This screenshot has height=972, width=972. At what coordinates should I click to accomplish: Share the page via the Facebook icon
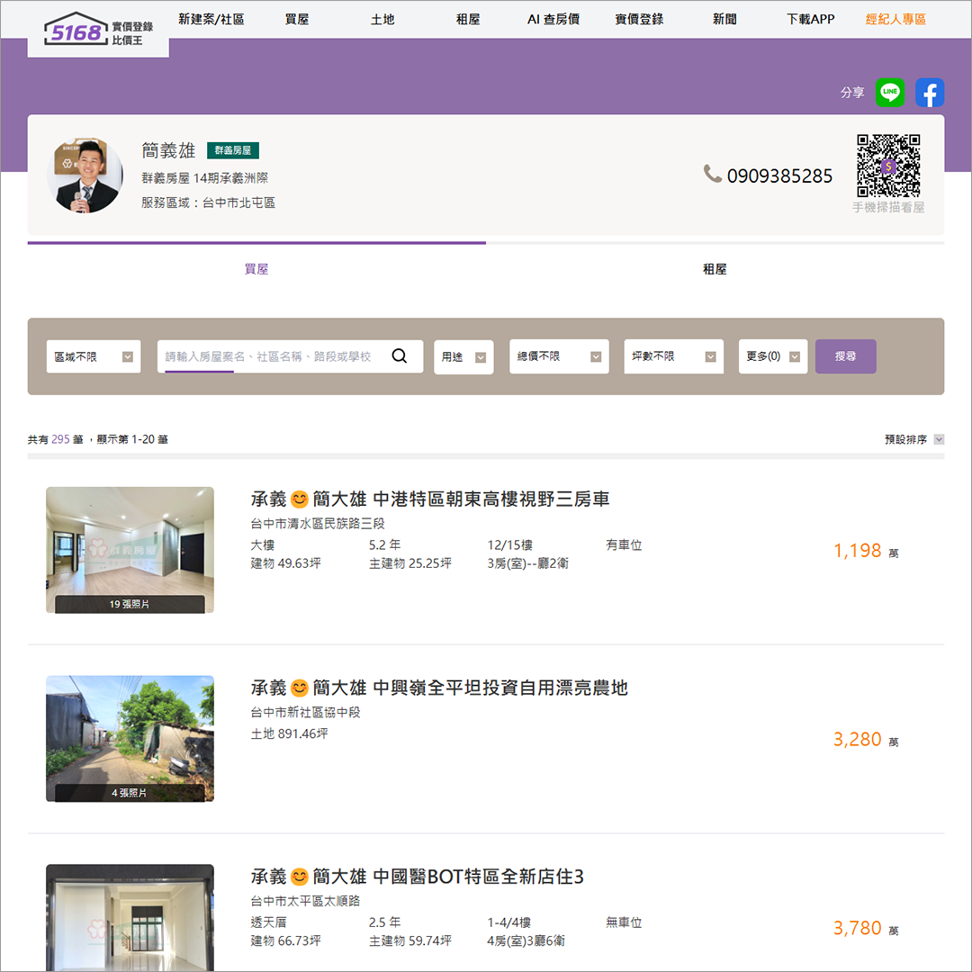[929, 93]
